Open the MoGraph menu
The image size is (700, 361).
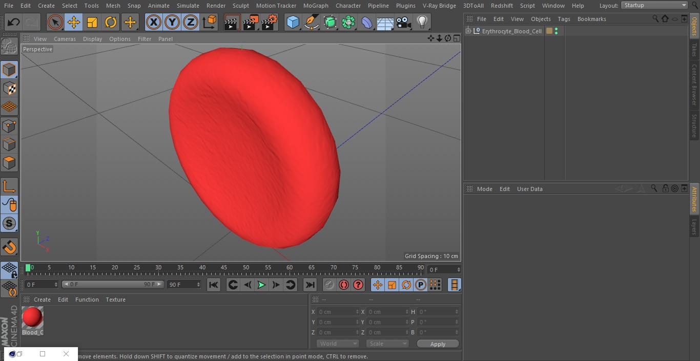click(x=316, y=6)
